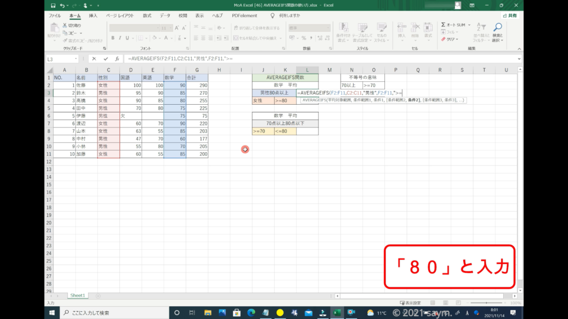Toggle bold formatting button
Screen dimensions: 568x319
[x=113, y=38]
